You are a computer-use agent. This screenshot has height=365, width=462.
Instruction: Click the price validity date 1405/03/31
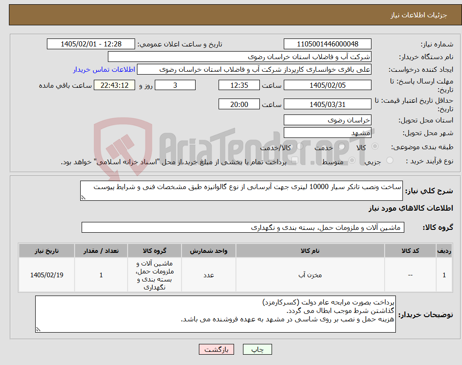click(327, 104)
